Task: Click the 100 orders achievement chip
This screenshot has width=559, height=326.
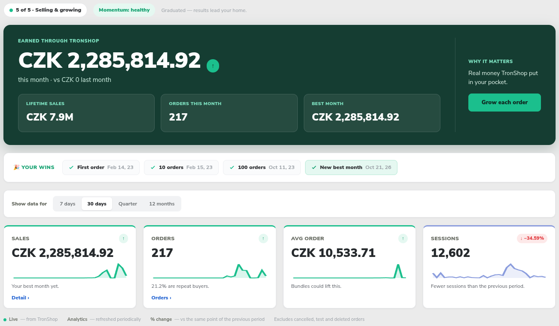Action: pos(262,167)
